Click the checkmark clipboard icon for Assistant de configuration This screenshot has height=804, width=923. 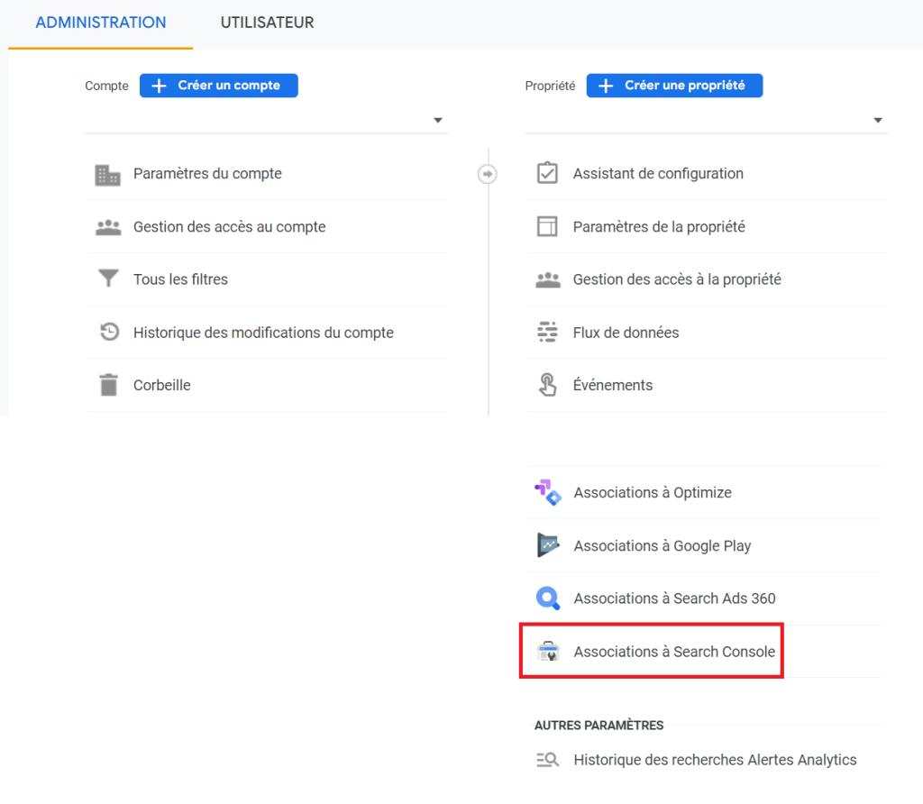tap(547, 173)
